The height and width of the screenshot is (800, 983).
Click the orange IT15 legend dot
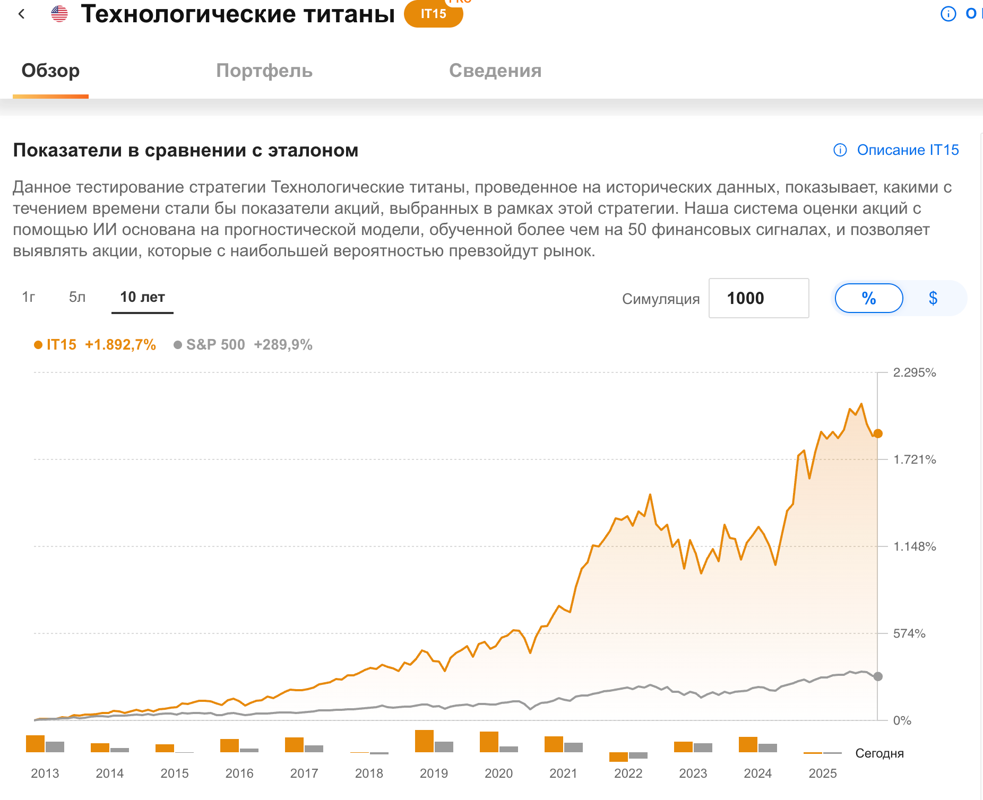pos(38,345)
